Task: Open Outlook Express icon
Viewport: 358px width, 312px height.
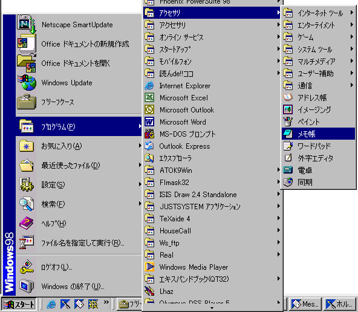Action: pyautogui.click(x=149, y=146)
